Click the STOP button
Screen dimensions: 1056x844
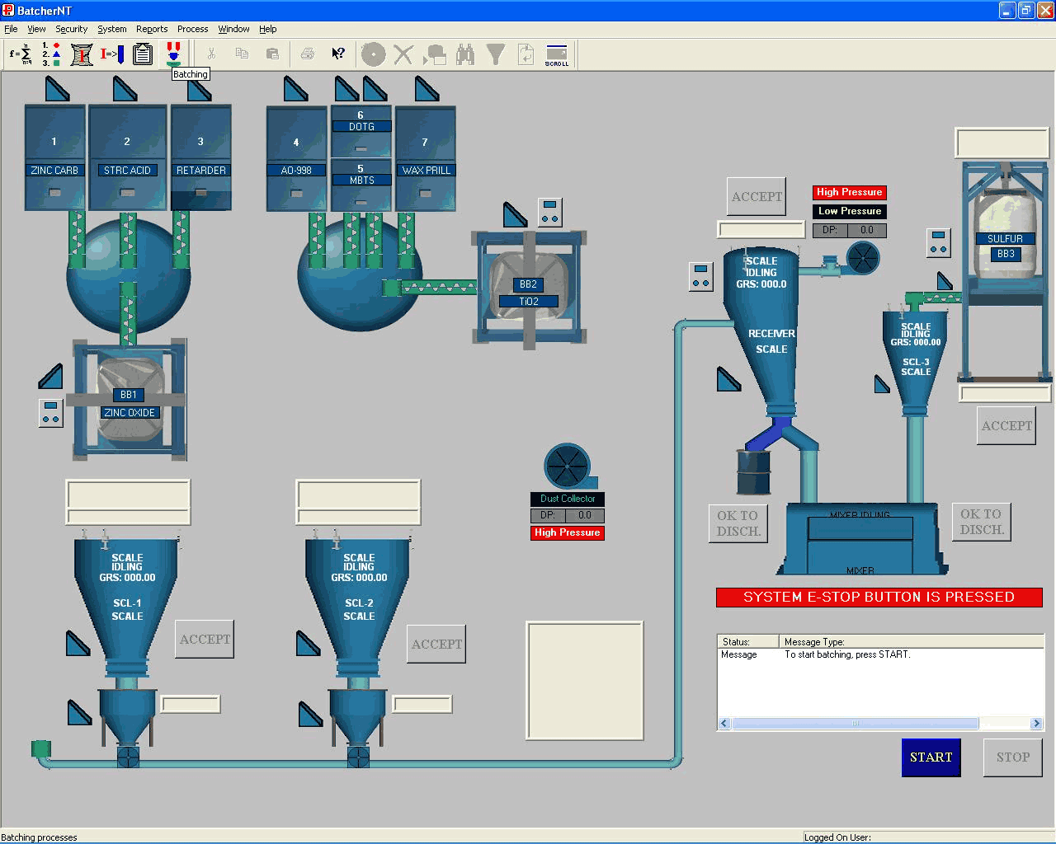[1013, 757]
